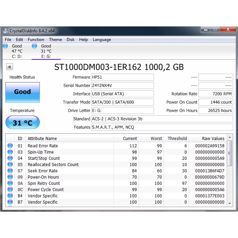
Task: Click the previous disk arrow button
Action: point(9,67)
